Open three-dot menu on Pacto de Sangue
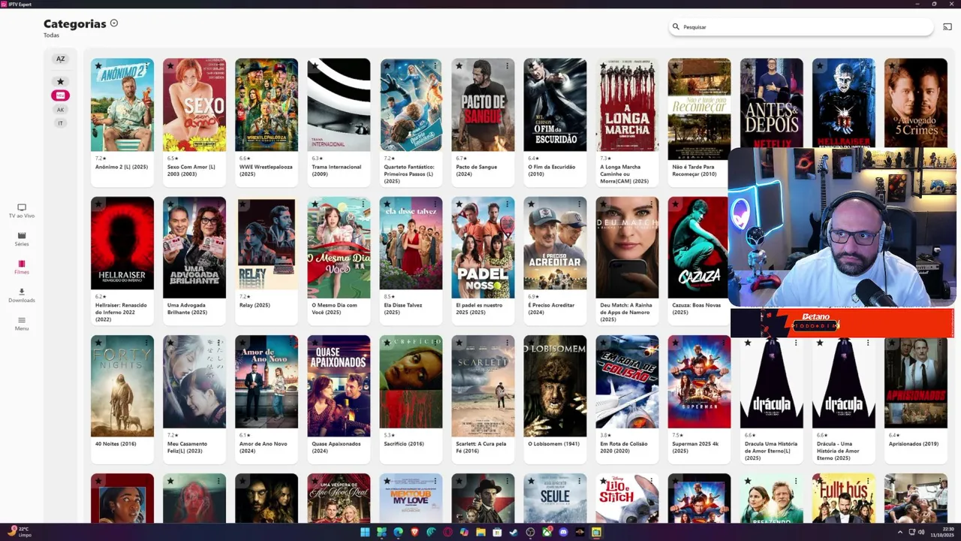Viewport: 961px width, 541px height. pos(507,66)
